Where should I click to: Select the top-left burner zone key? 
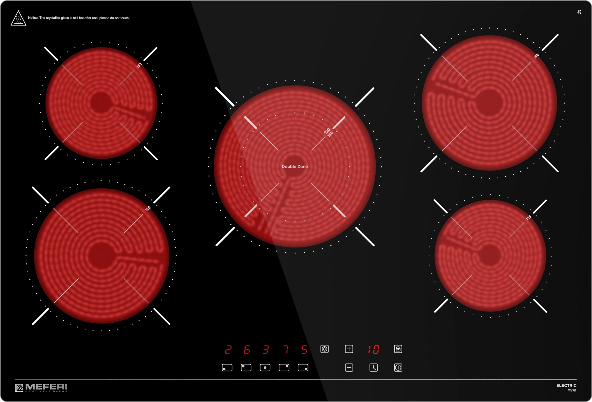[246, 368]
